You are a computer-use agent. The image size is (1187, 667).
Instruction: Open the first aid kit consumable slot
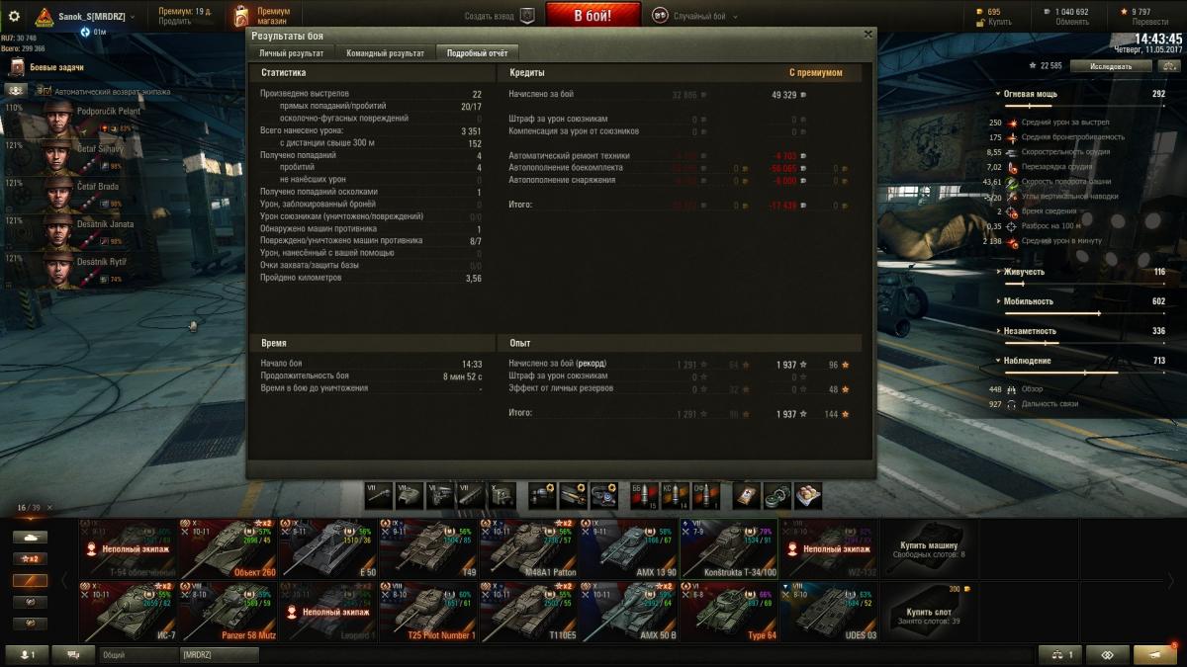(747, 495)
